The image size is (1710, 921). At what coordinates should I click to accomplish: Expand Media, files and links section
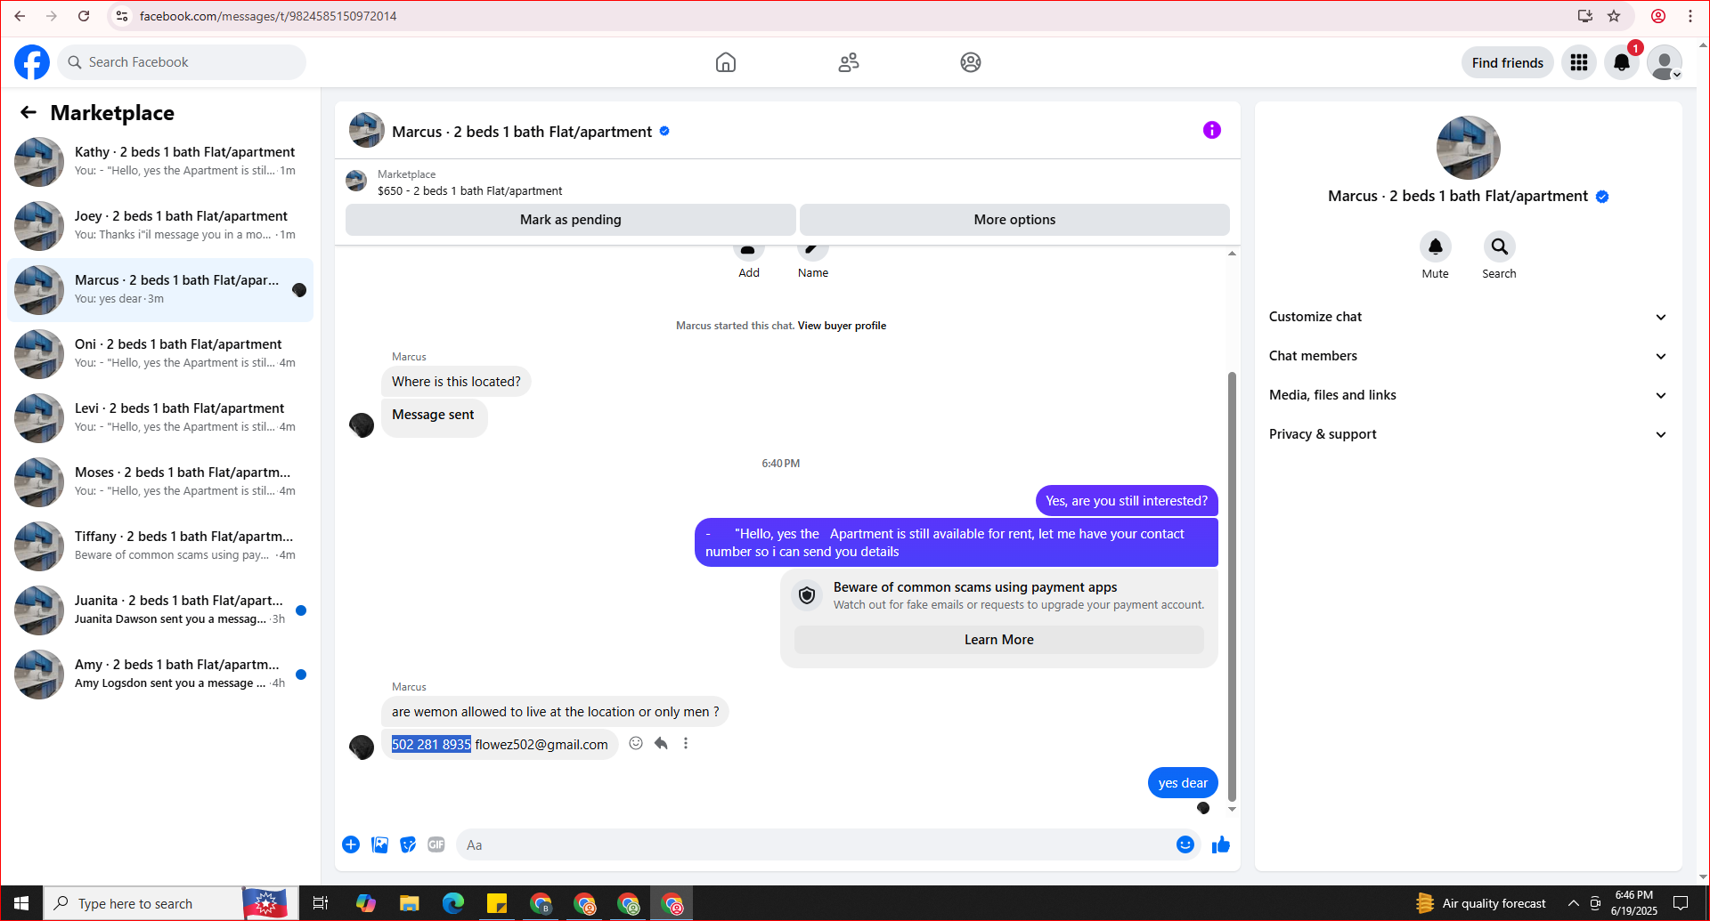(1468, 395)
